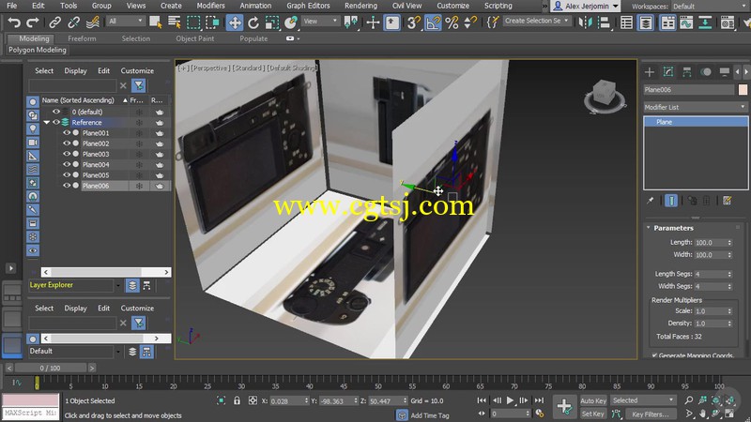This screenshot has width=751, height=422.
Task: Click the Redo arrow icon
Action: click(x=33, y=22)
